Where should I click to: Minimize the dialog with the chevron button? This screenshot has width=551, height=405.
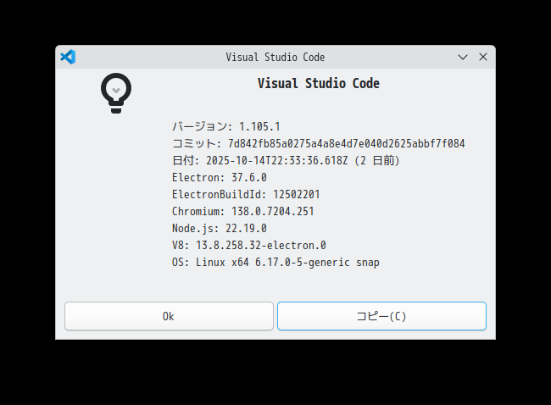coord(463,57)
